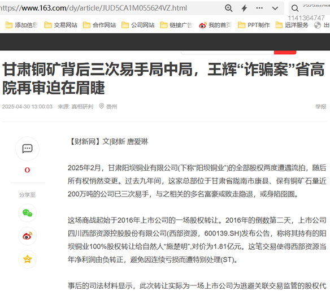Open the comments bubble icon

[27, 149]
